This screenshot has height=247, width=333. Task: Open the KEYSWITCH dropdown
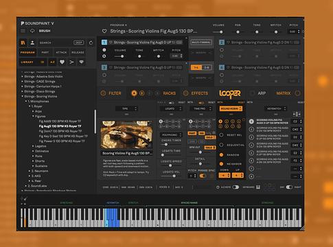(275, 108)
